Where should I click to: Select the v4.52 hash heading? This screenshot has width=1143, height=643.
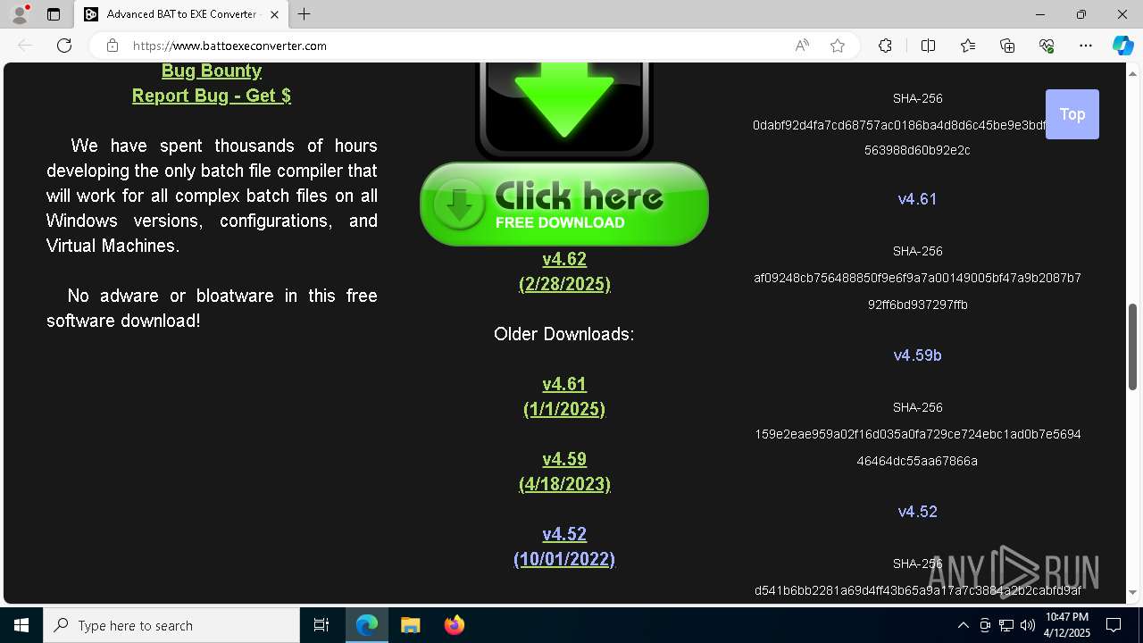click(x=917, y=512)
